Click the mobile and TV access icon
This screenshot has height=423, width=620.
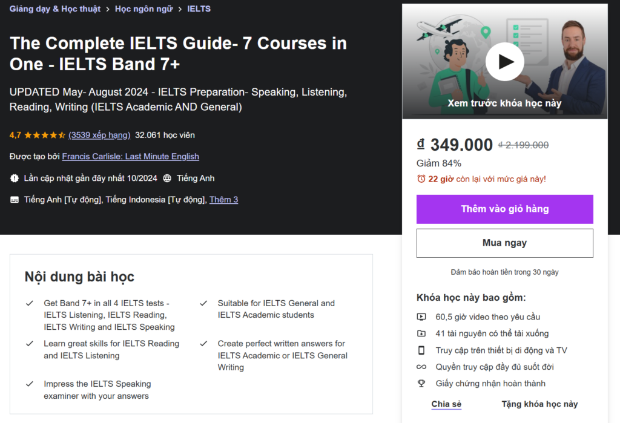pos(422,350)
